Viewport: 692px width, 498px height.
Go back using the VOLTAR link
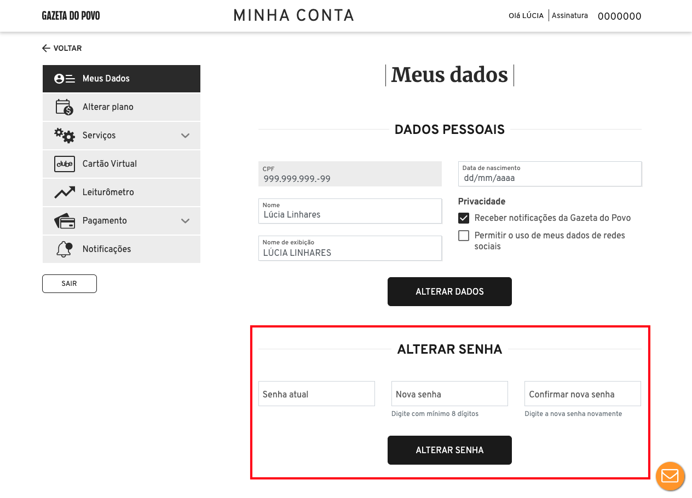(x=62, y=48)
